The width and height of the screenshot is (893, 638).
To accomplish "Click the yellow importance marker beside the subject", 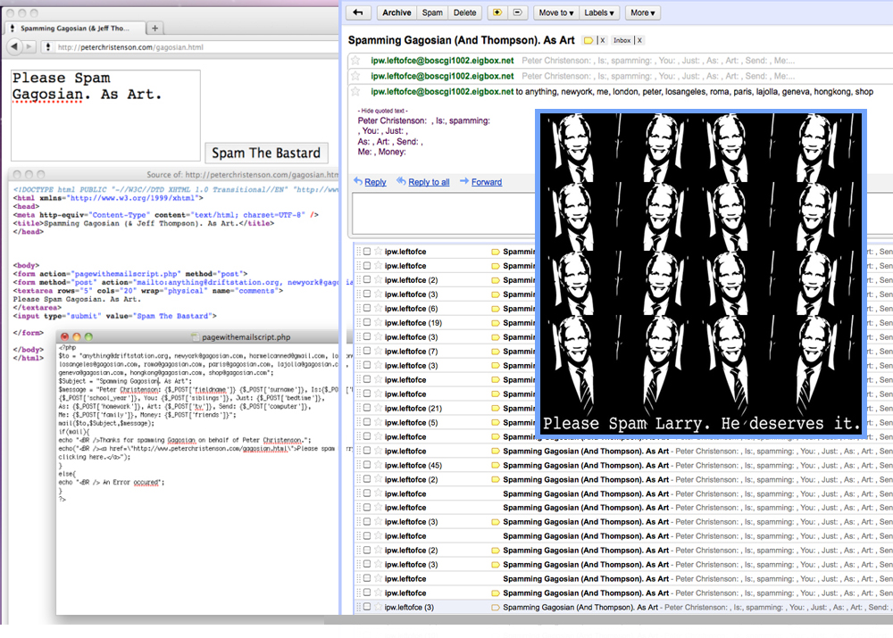I will point(588,40).
